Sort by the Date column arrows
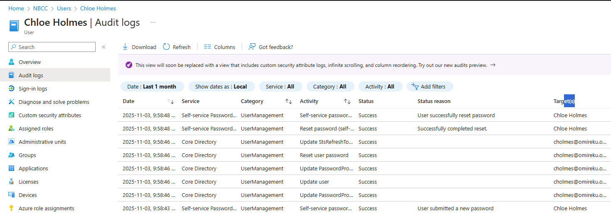Screen dimensions: 611x214 pyautogui.click(x=171, y=101)
